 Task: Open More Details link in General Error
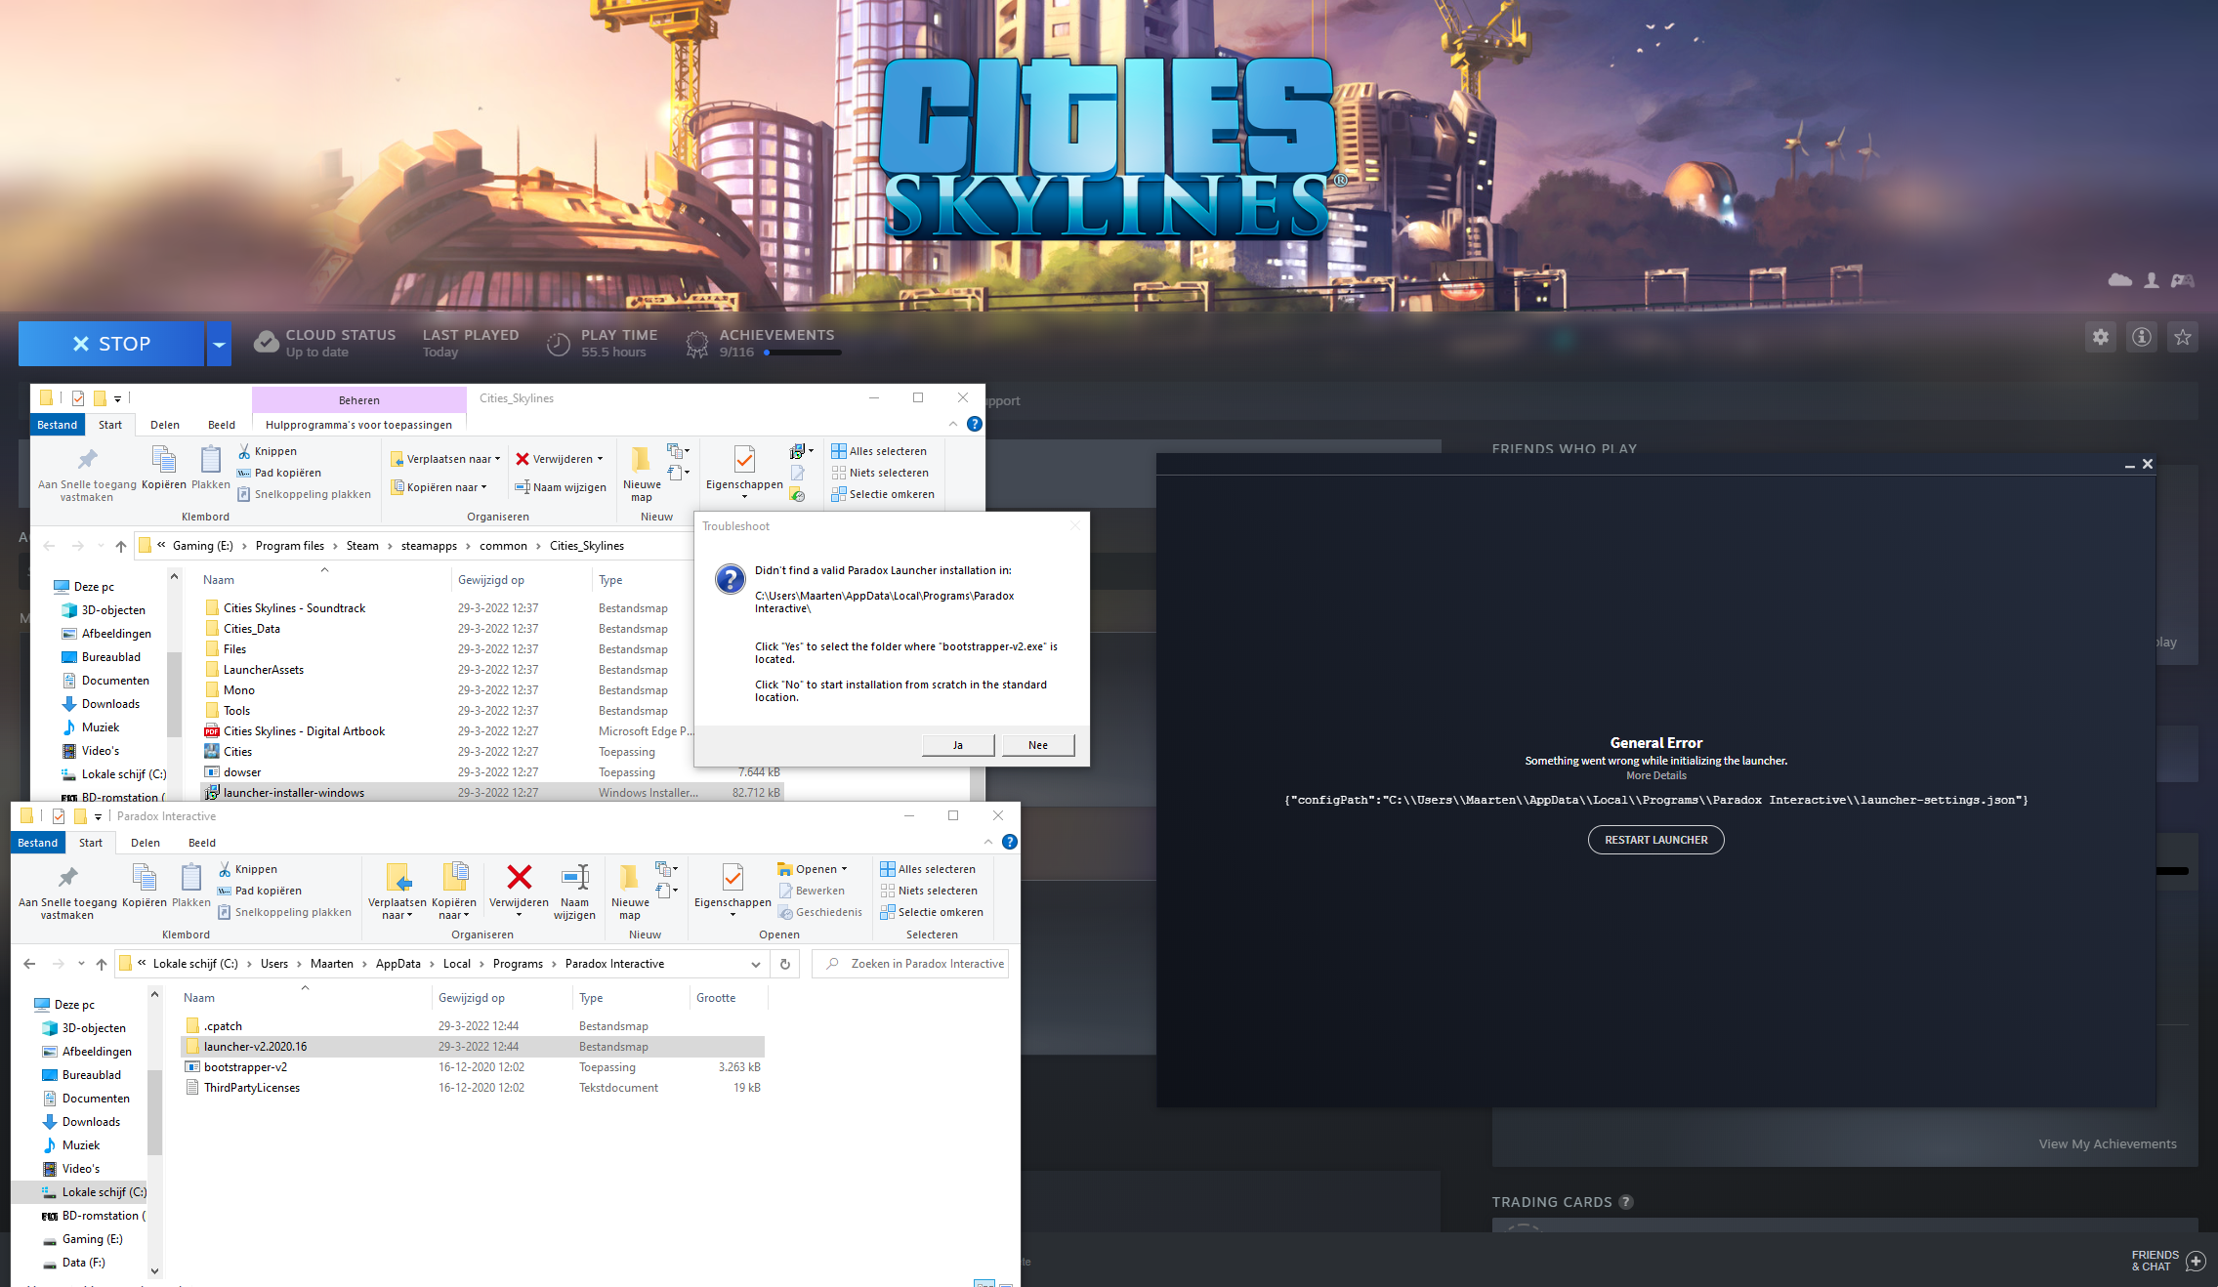point(1656,775)
